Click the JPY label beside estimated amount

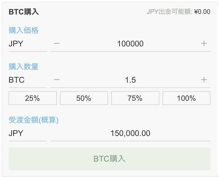pyautogui.click(x=16, y=133)
